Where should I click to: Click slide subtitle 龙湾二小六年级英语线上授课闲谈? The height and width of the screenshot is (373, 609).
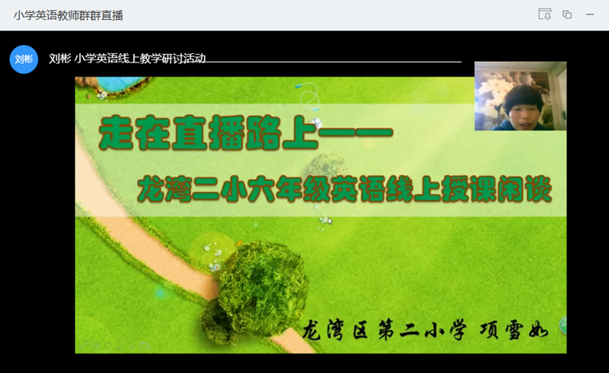coord(345,190)
